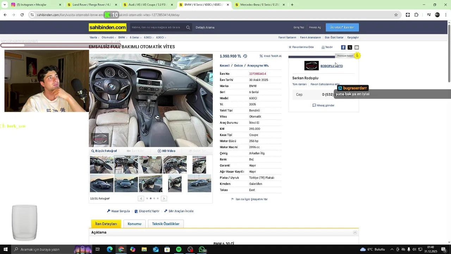Open the tab search dropdown arrow

tap(5, 5)
